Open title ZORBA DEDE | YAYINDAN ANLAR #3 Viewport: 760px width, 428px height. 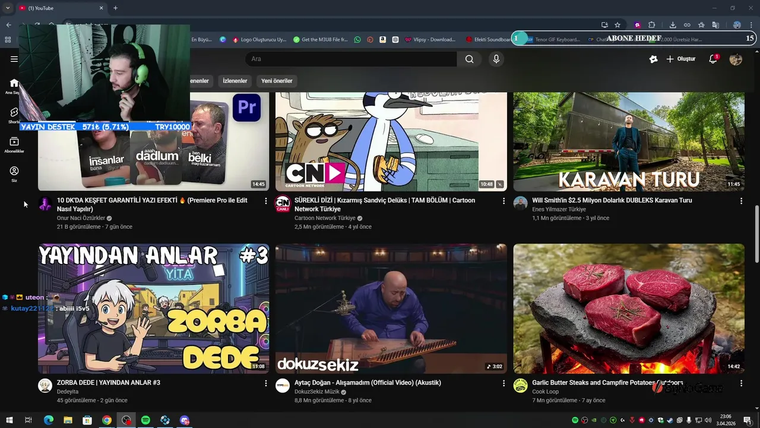(109, 383)
